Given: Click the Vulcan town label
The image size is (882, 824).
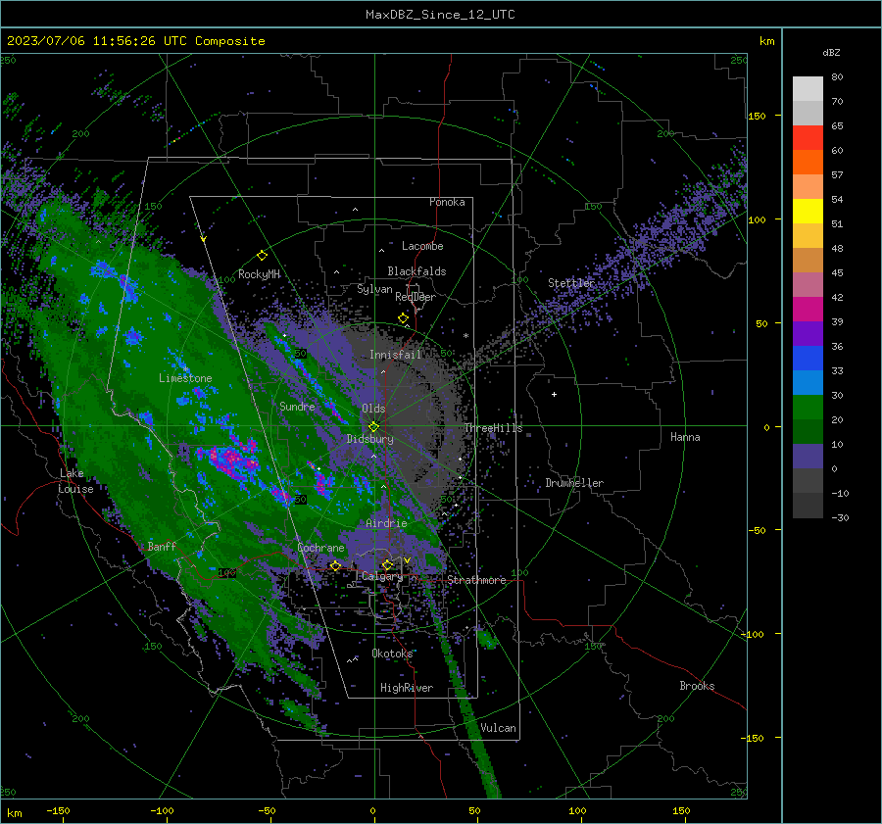Looking at the screenshot, I should 498,728.
